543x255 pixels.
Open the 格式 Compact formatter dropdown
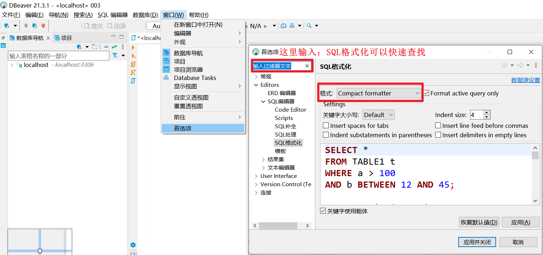(x=379, y=93)
